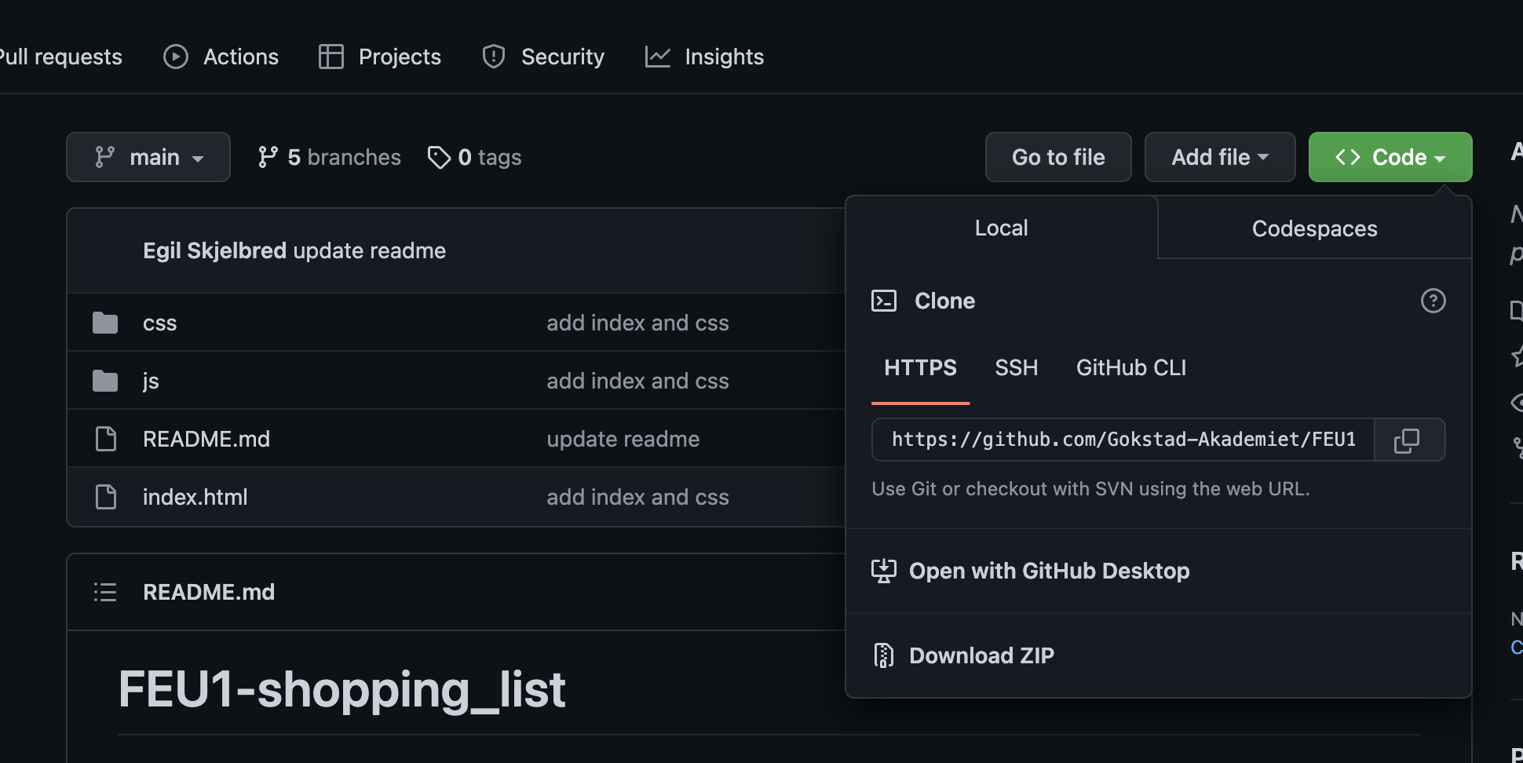Click the index.html file icon
Screen dimensions: 1523x763
(105, 497)
